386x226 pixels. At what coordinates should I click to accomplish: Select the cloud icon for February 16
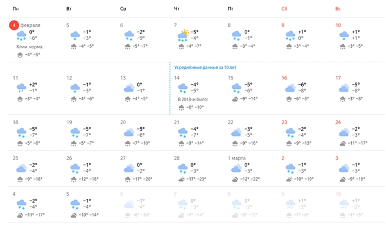[x=291, y=88]
